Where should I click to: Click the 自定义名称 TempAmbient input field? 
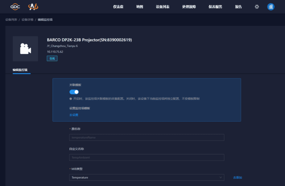(147, 157)
